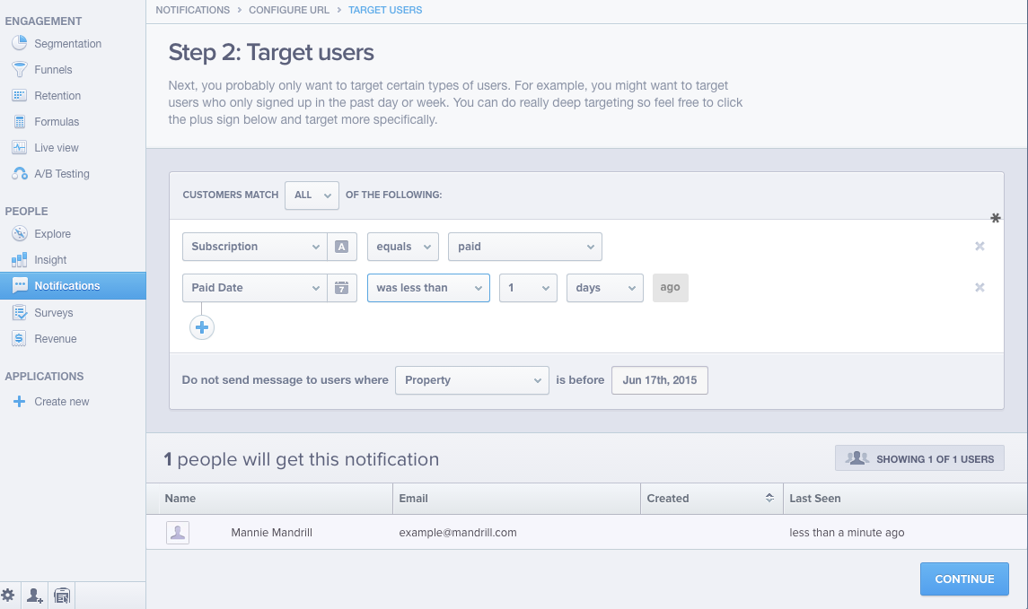Click the 'ago' label button
The image size is (1028, 609).
click(670, 288)
